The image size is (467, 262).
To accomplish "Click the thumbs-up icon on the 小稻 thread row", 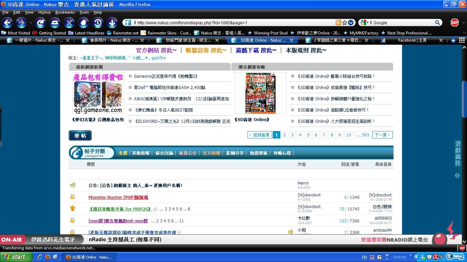I will point(291,232).
